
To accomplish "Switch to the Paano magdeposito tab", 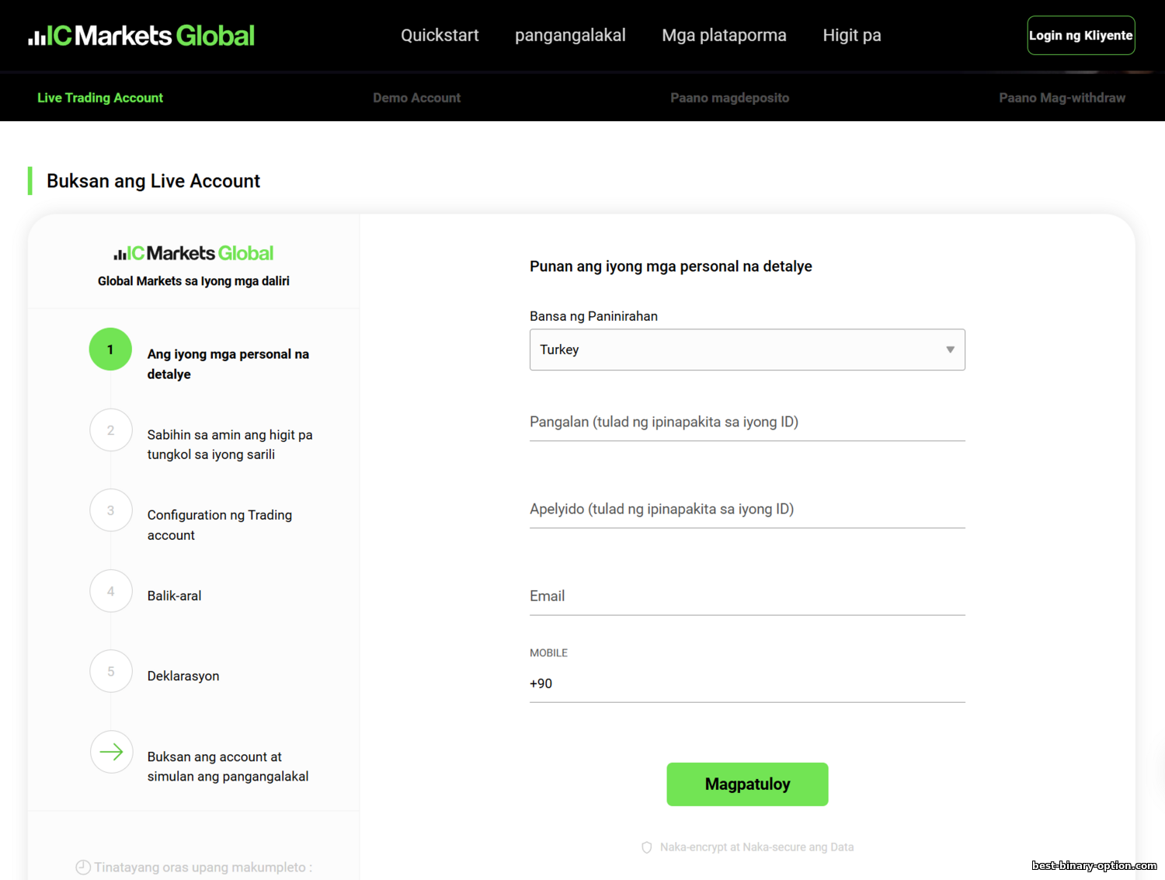I will (729, 98).
